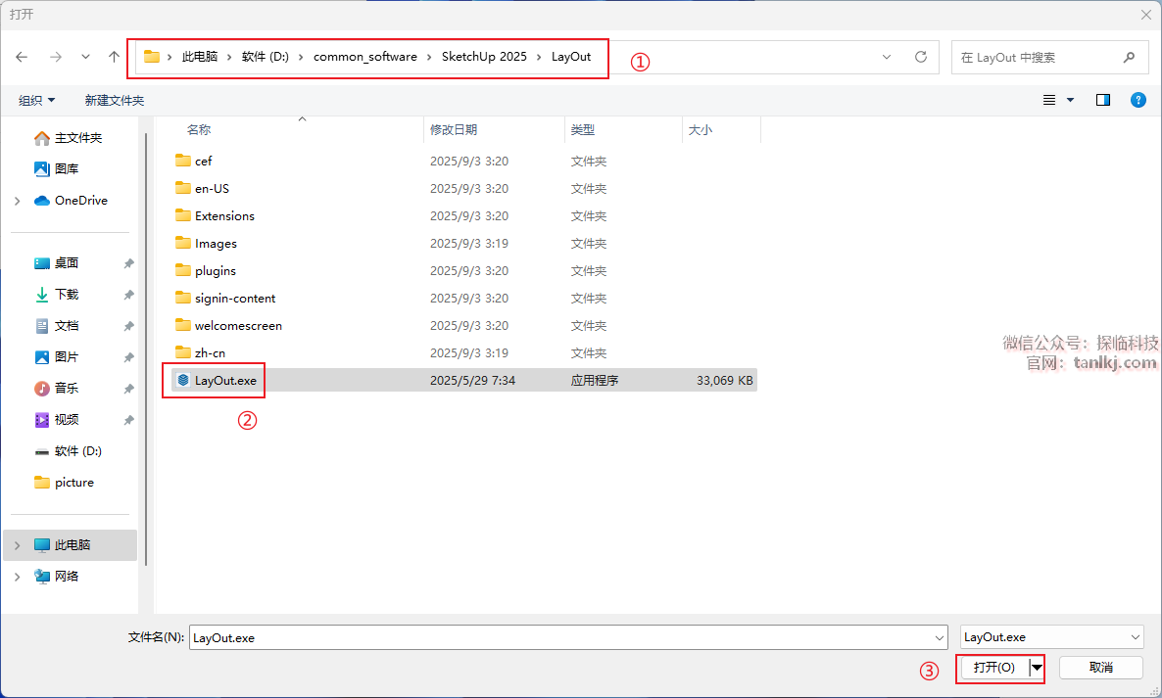
Task: Create a folder with 新建文件夹
Action: pos(114,100)
